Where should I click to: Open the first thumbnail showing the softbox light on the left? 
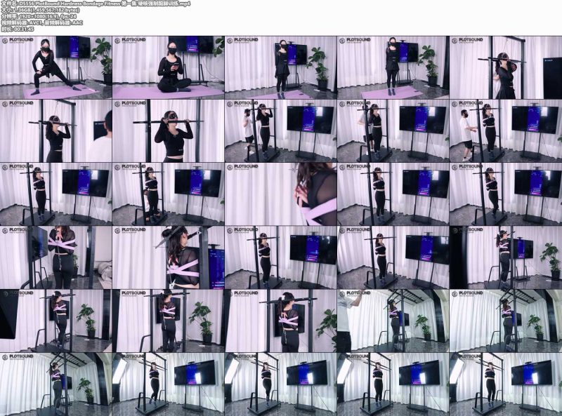(x=169, y=384)
